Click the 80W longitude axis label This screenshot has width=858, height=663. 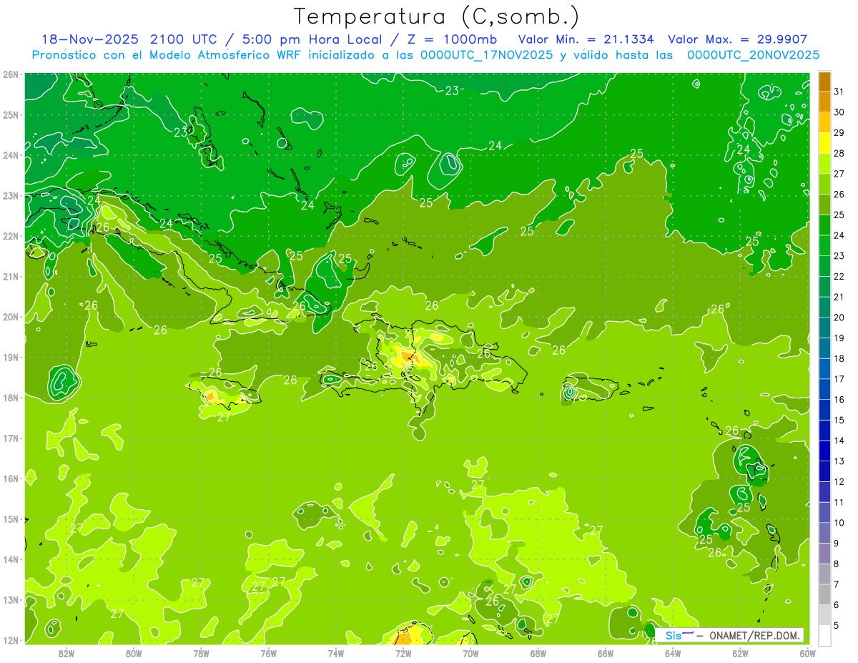[134, 653]
